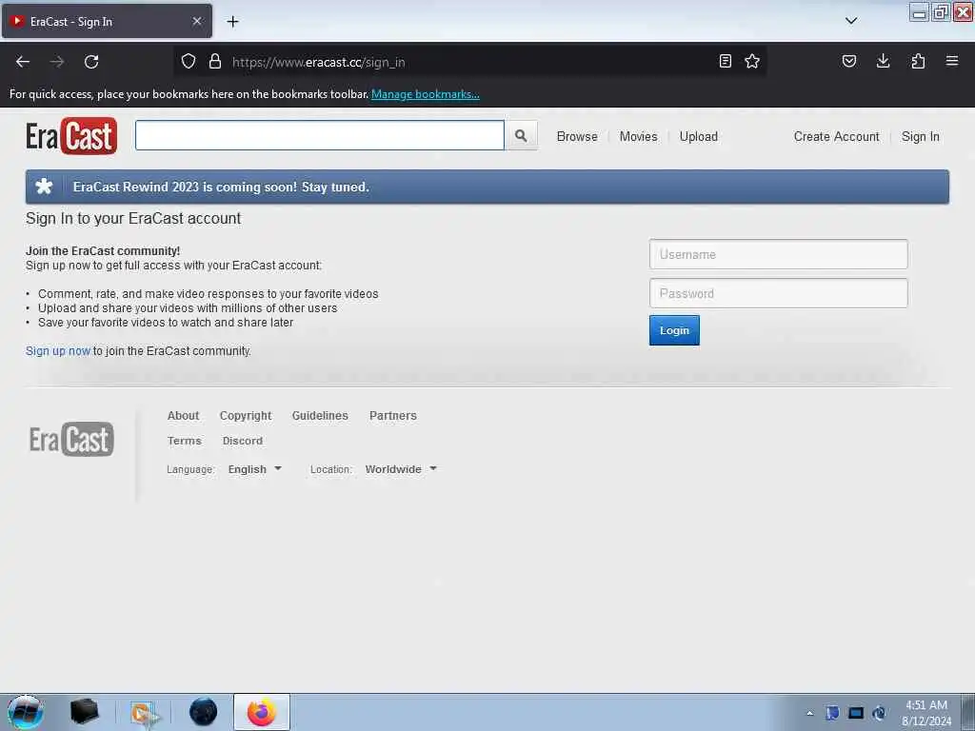Click Sign In in the header
975x731 pixels.
[921, 136]
